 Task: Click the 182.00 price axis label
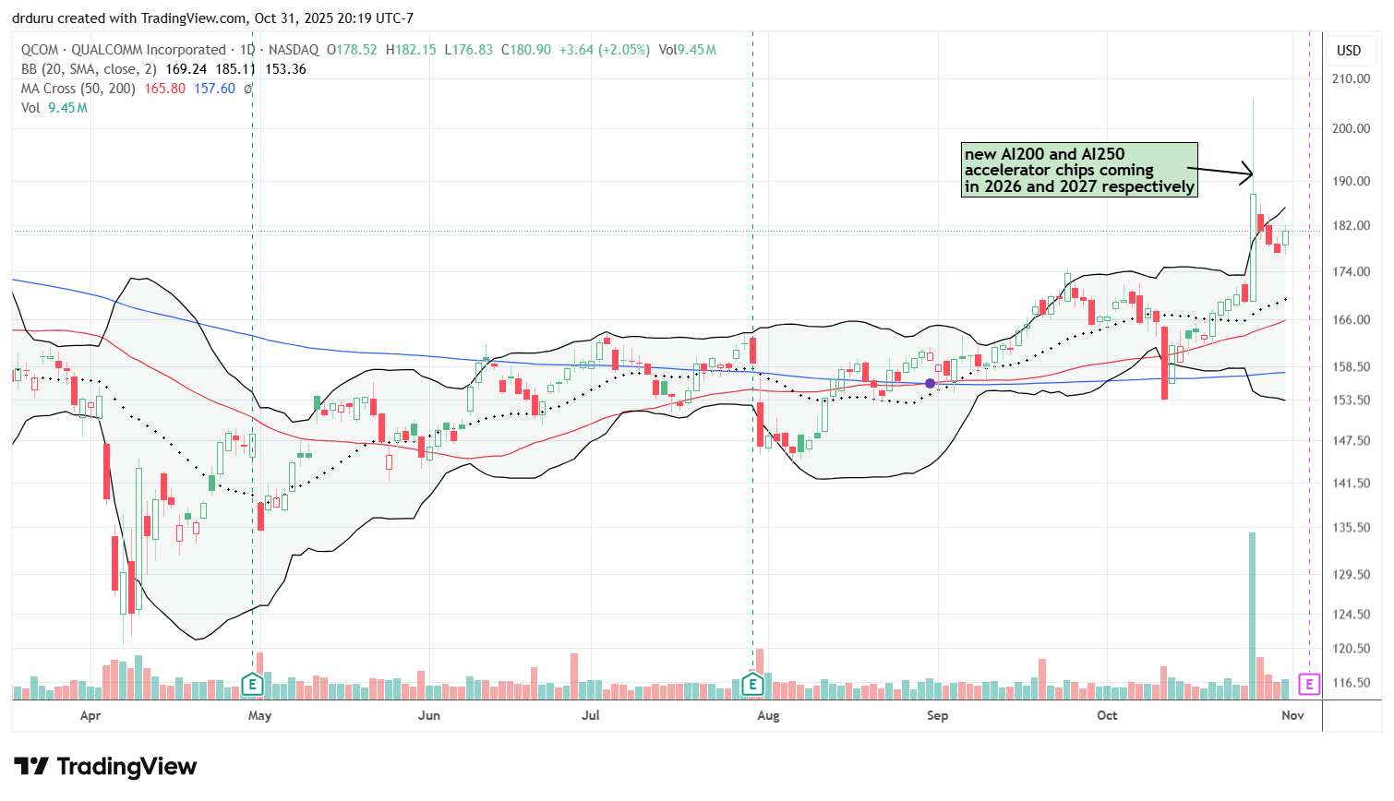pyautogui.click(x=1350, y=226)
